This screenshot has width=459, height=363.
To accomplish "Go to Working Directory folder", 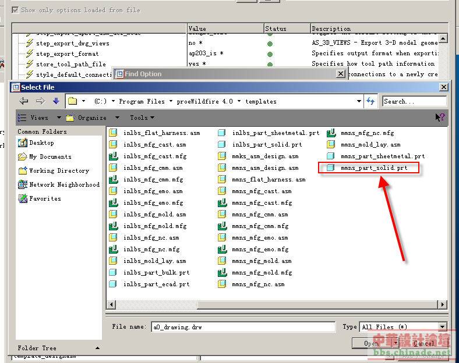I will coord(59,170).
